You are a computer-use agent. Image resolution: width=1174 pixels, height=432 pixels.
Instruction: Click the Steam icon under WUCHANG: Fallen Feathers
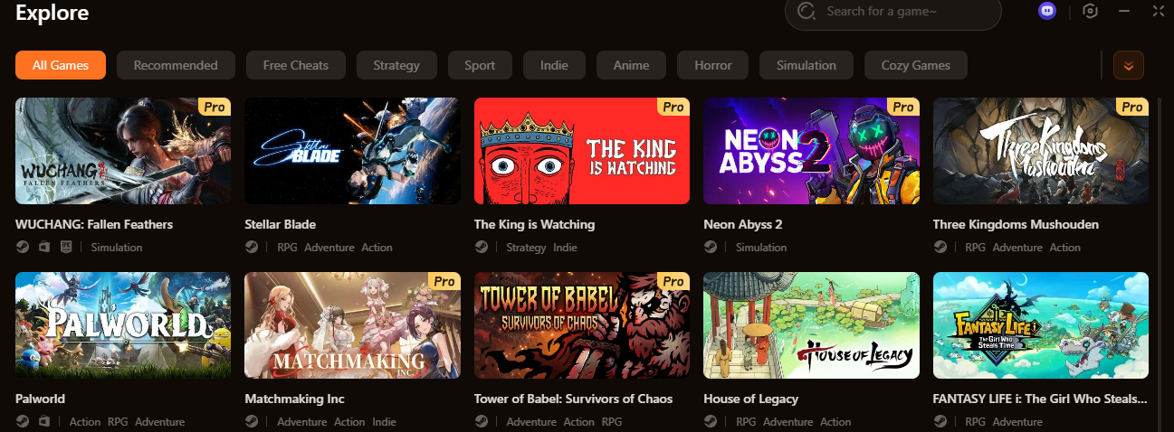24,247
